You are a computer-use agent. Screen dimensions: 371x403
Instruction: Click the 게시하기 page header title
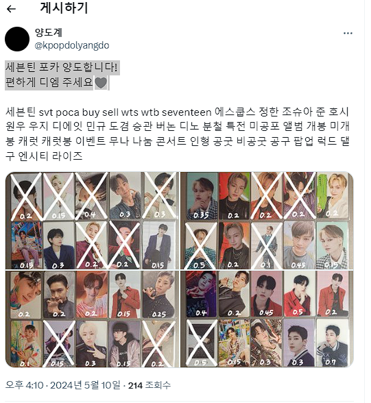[x=64, y=8]
